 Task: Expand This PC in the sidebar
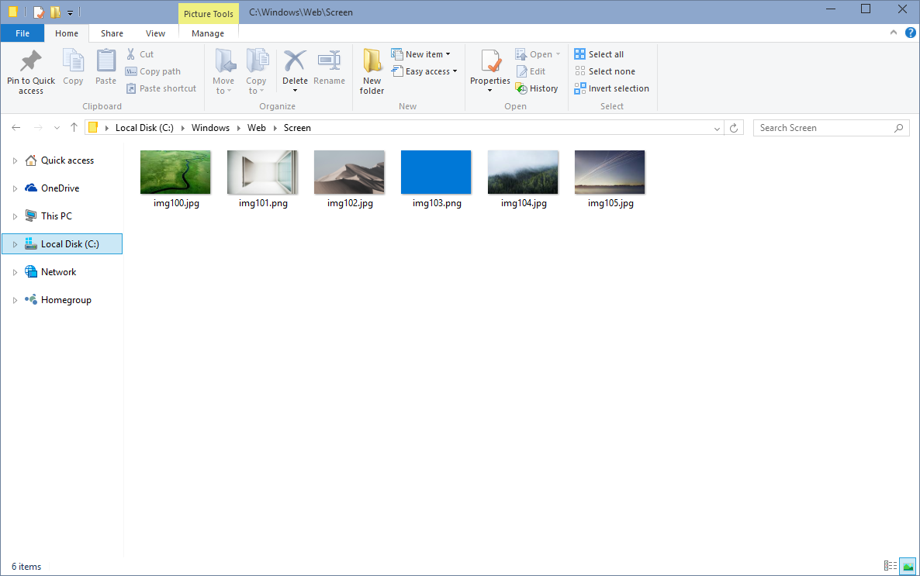coord(14,216)
